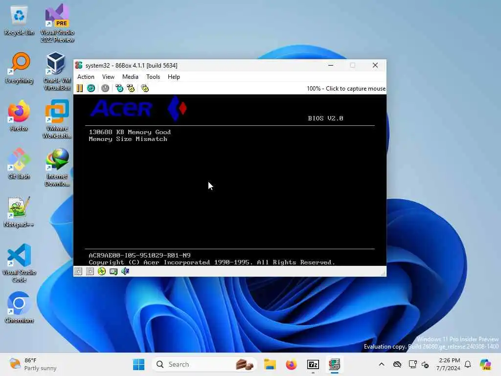This screenshot has width=501, height=376.
Task: Click the network tray icon
Action: [x=412, y=364]
